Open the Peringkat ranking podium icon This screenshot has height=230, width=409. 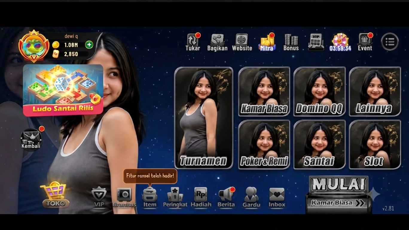coord(175,197)
